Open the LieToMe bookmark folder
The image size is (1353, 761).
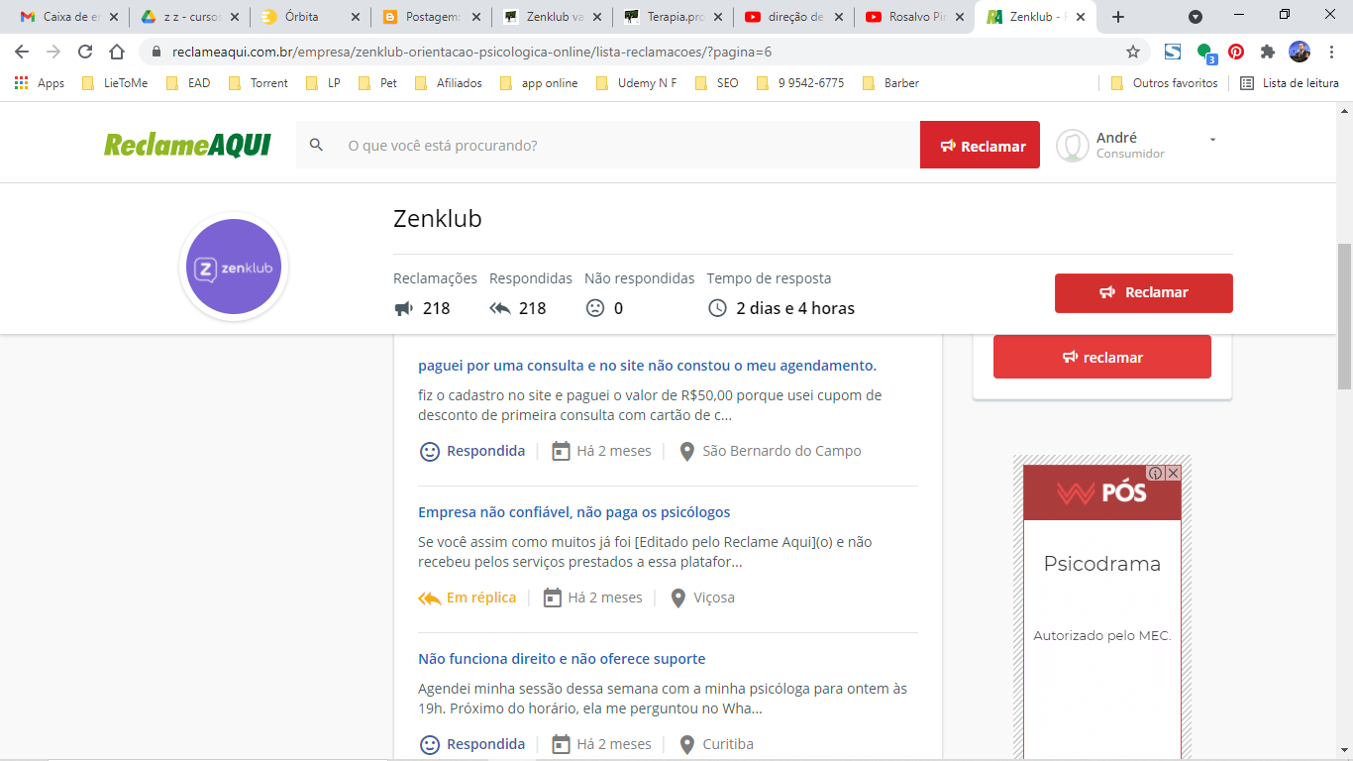(x=115, y=83)
